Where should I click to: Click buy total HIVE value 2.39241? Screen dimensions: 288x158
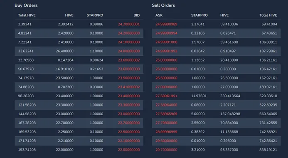(25, 24)
